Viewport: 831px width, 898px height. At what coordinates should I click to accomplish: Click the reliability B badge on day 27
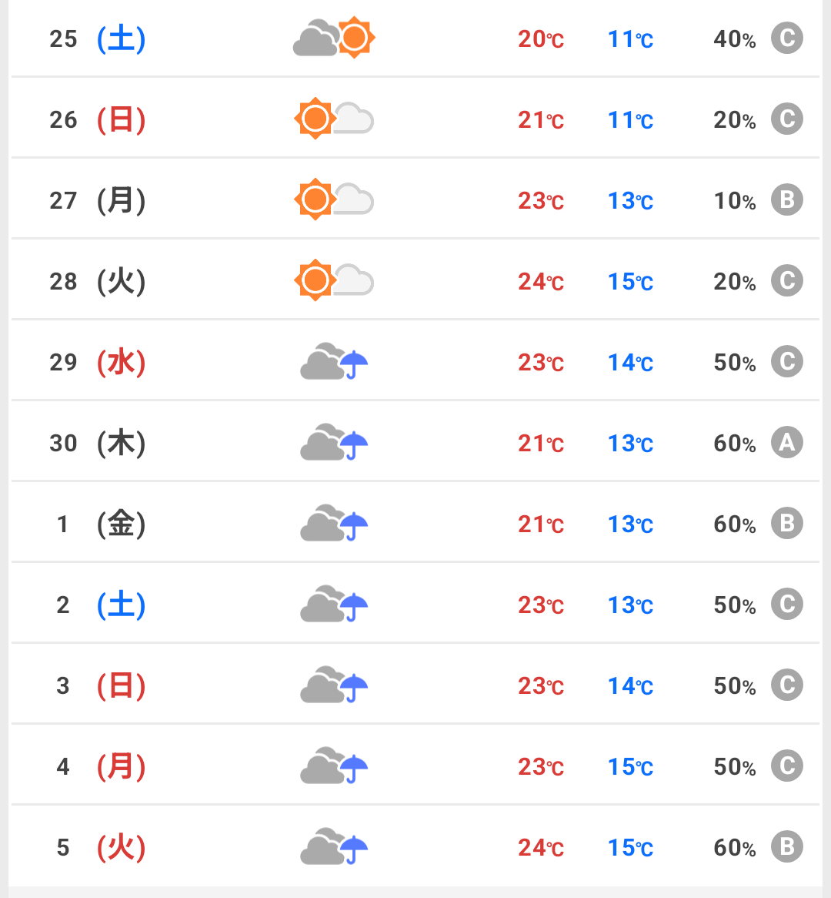pyautogui.click(x=787, y=200)
